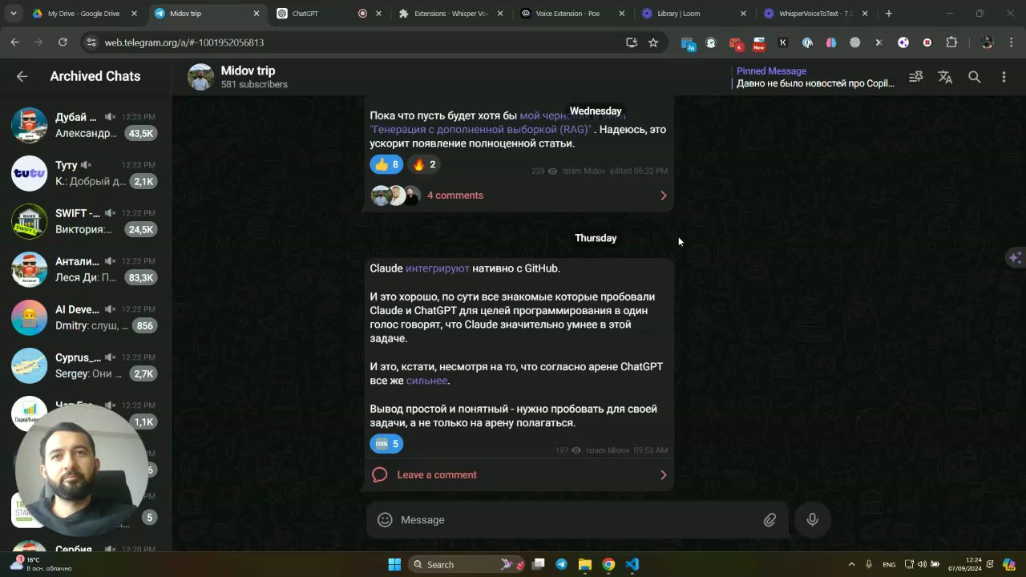
Task: Show hidden system tray icons
Action: [x=851, y=564]
